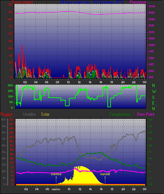Click the red 30 rain scale value
164x194 pixels.
[x=11, y=120]
